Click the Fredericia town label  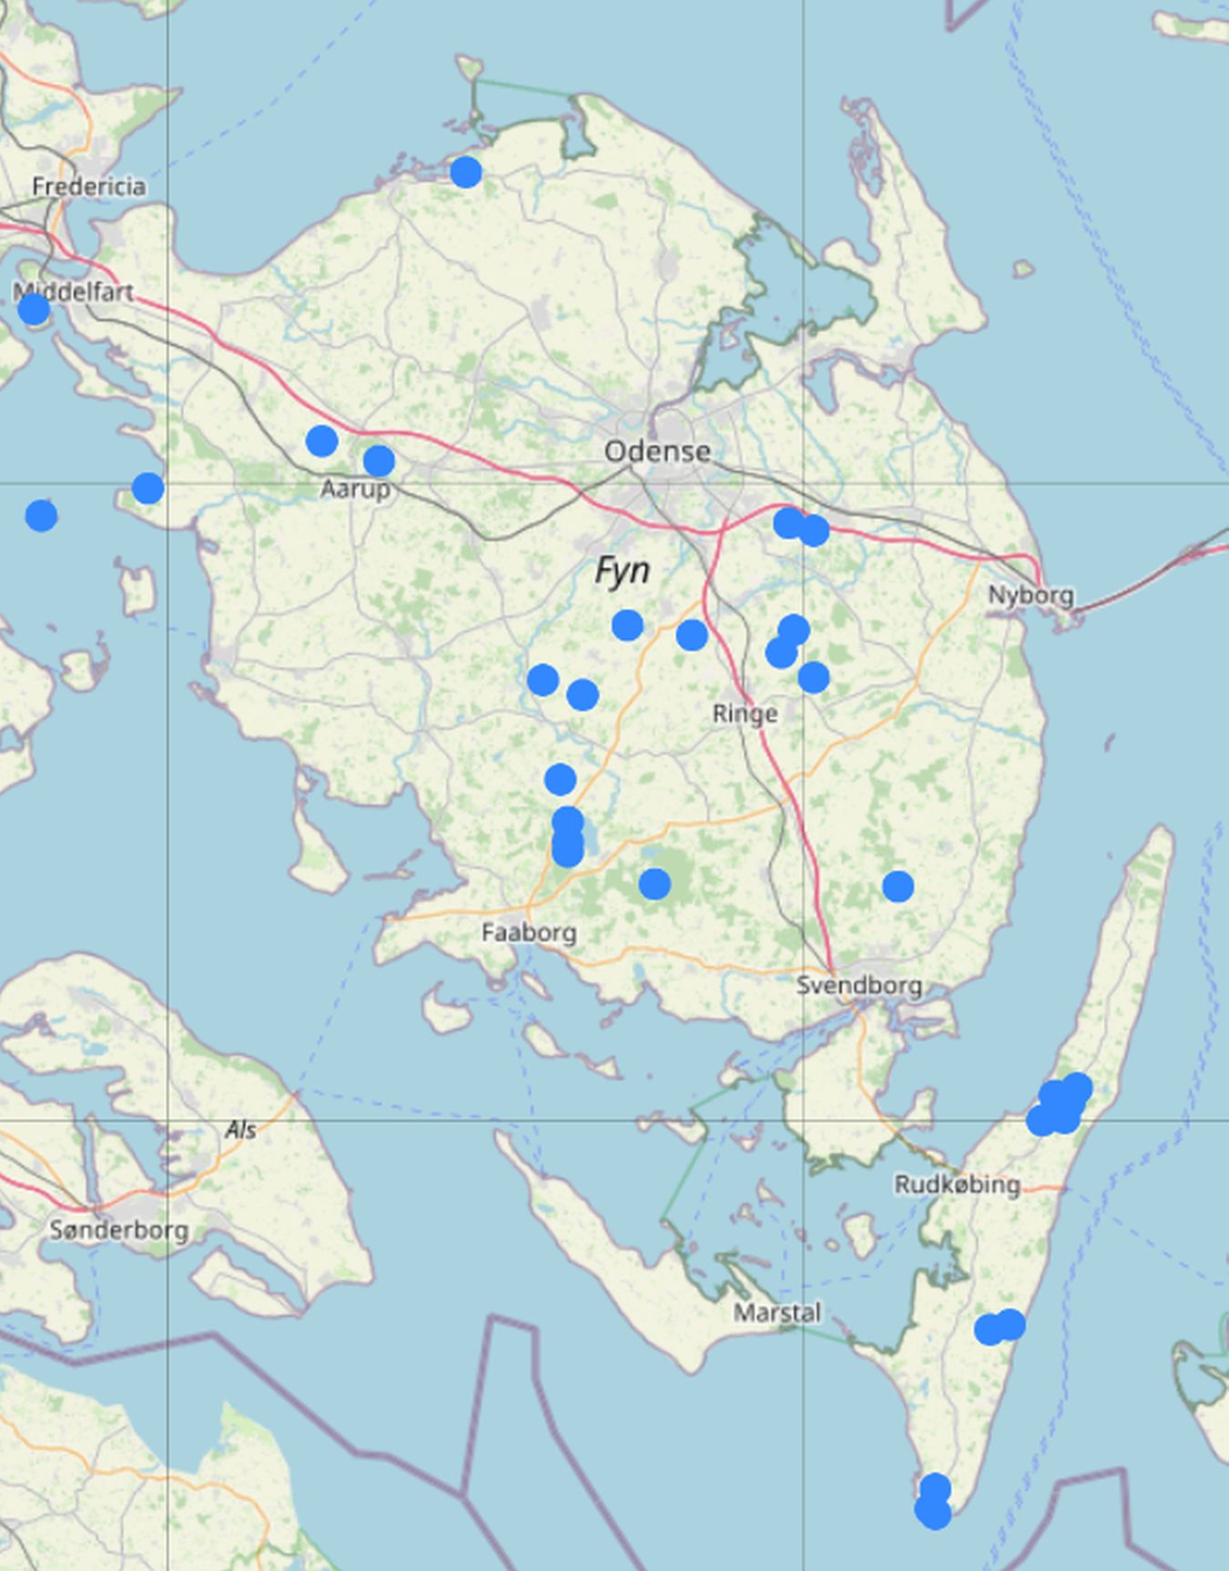click(x=88, y=187)
